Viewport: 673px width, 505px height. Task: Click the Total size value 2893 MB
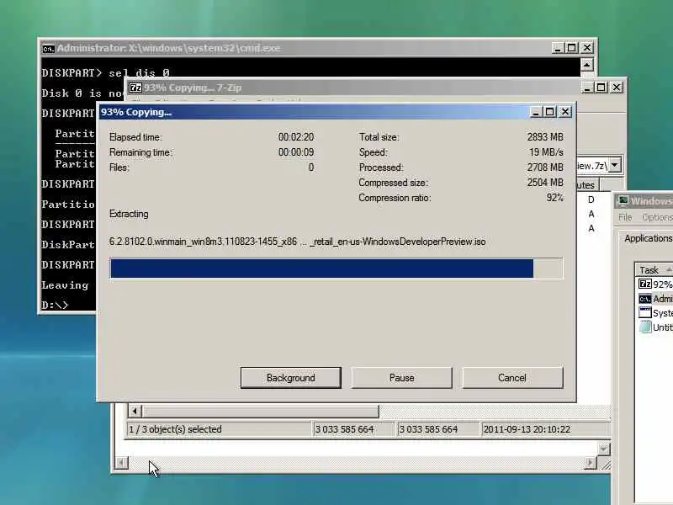(x=545, y=137)
